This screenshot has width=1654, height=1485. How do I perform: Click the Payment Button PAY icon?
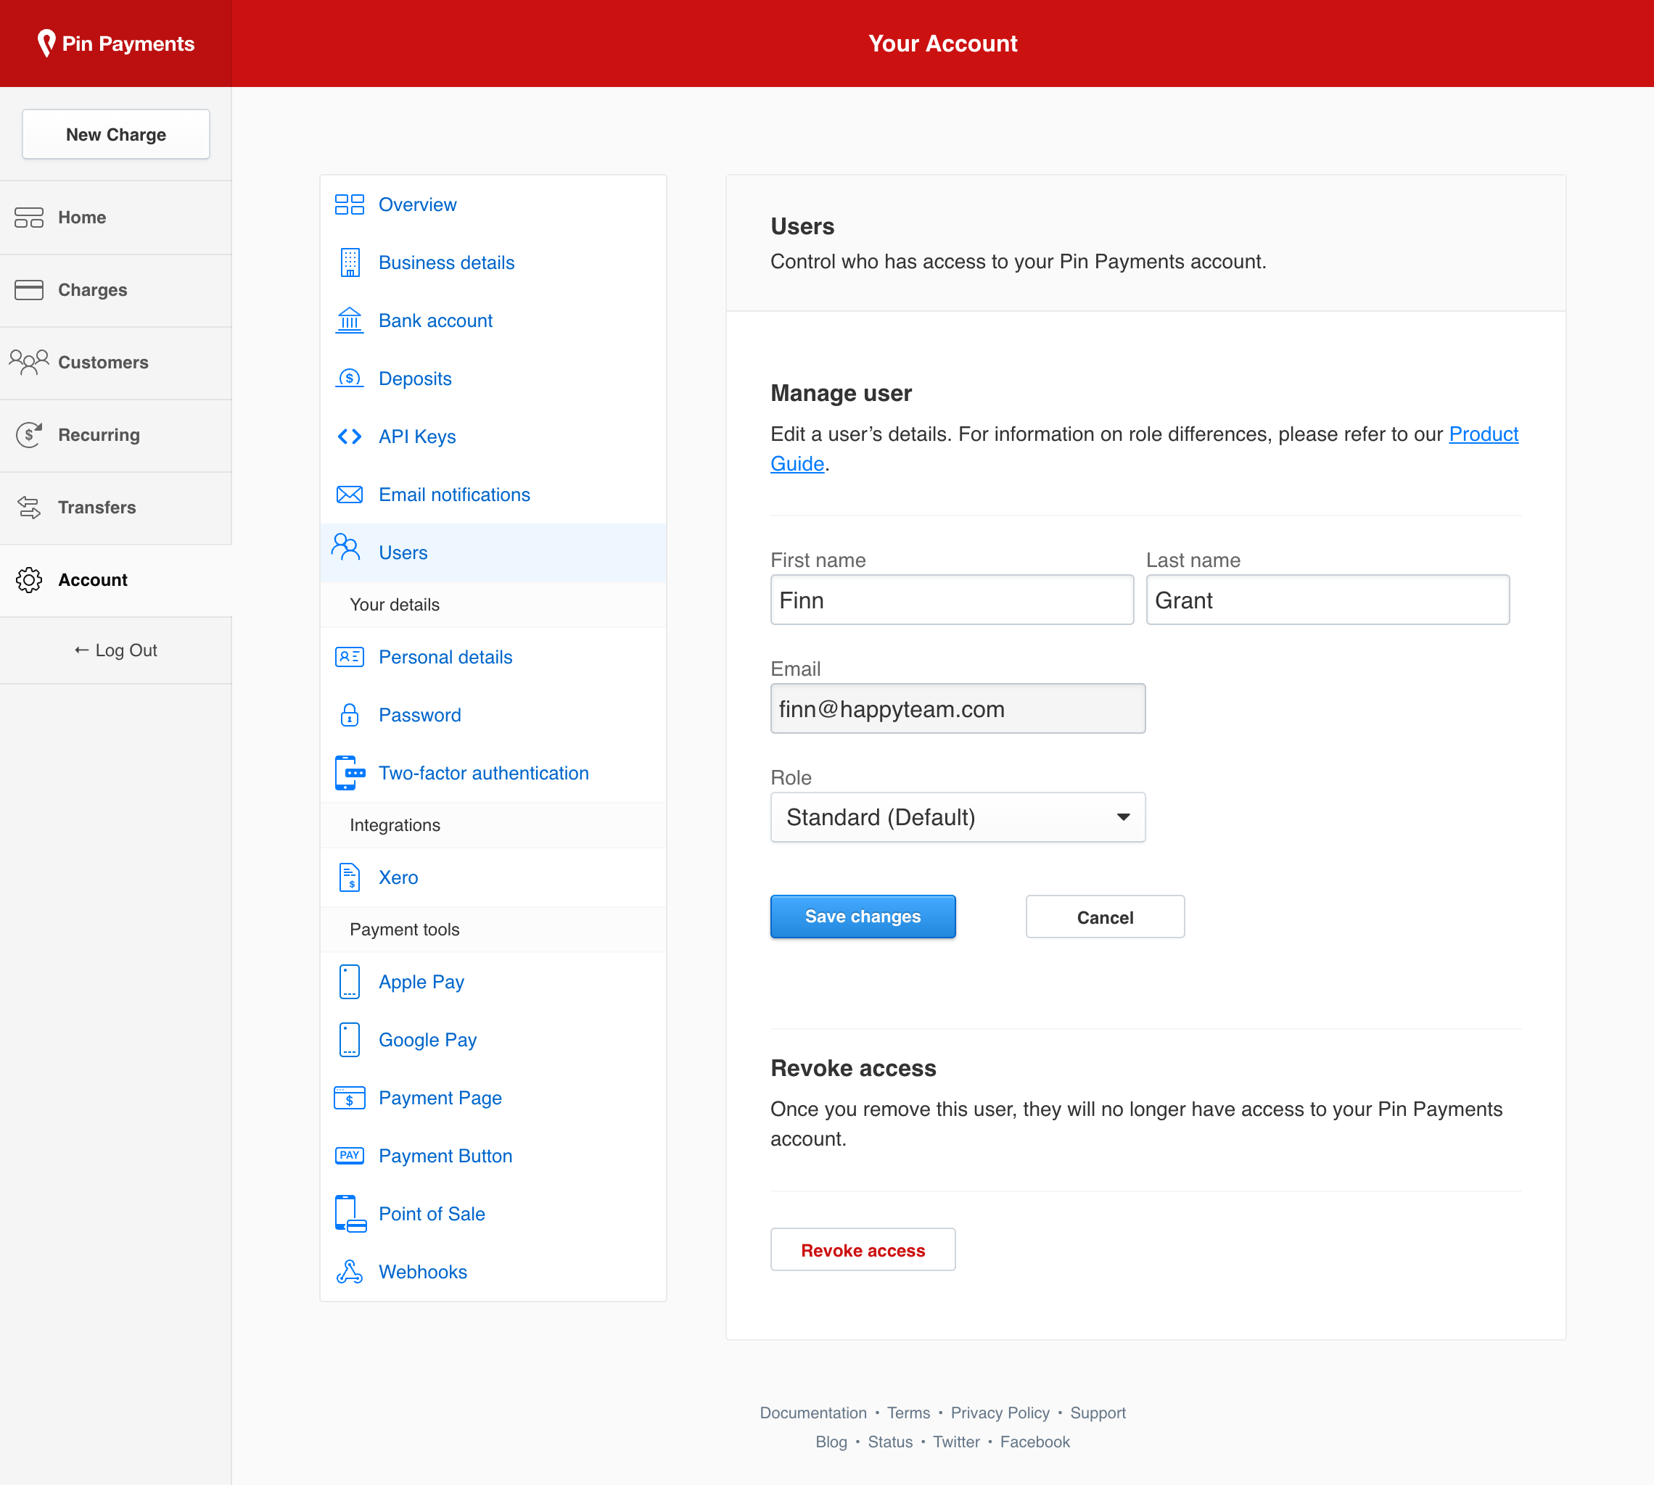click(x=350, y=1154)
